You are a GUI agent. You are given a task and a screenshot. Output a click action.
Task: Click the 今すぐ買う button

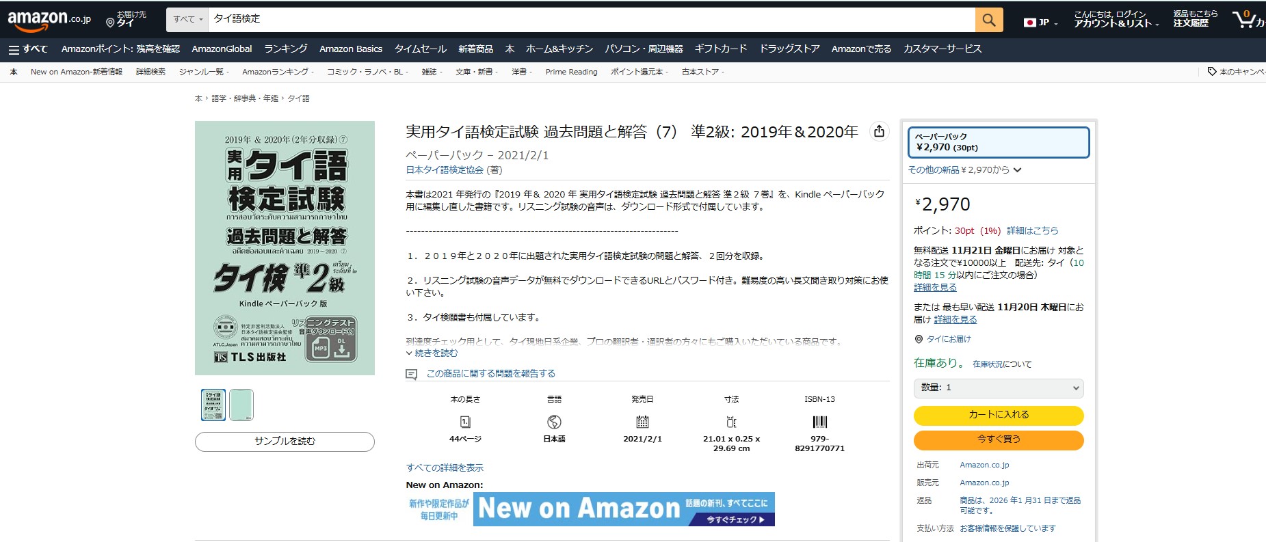click(x=998, y=439)
